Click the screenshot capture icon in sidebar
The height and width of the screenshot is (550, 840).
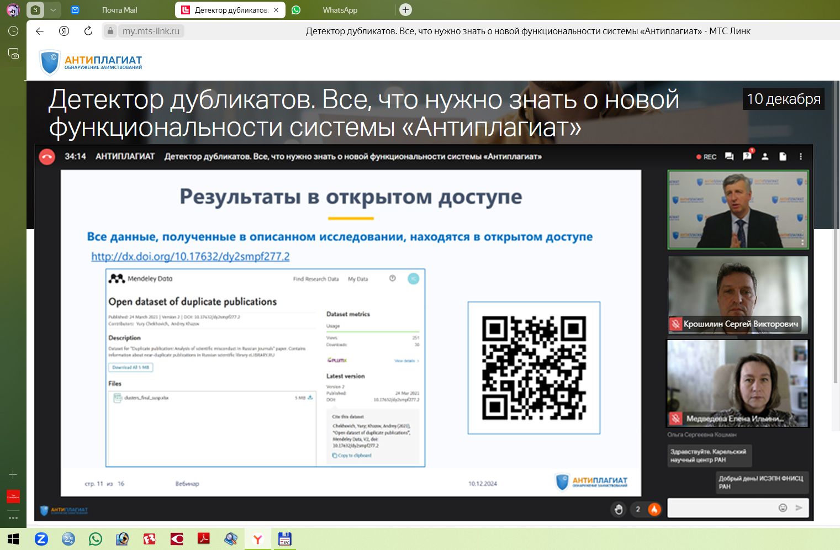pos(13,54)
